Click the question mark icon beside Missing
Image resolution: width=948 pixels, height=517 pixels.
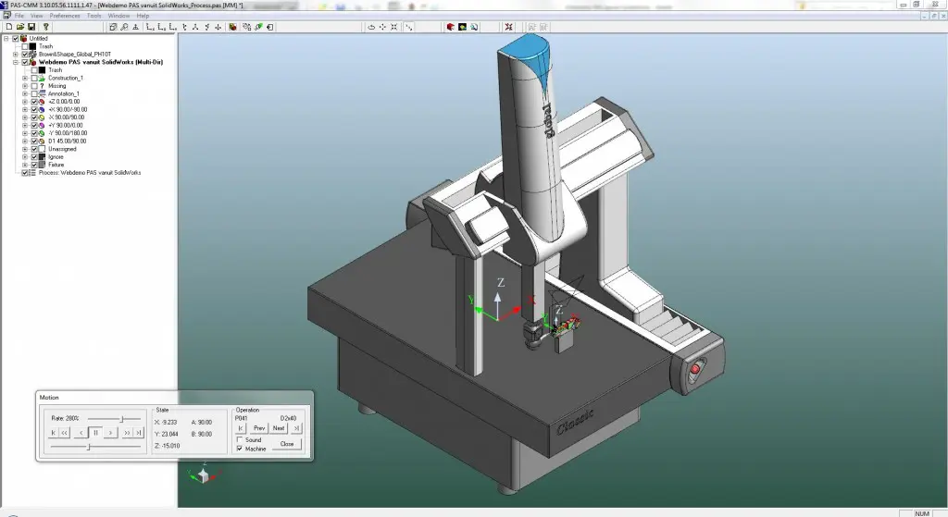[x=43, y=86]
